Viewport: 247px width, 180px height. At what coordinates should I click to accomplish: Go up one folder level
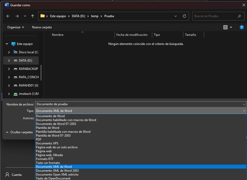(32, 16)
